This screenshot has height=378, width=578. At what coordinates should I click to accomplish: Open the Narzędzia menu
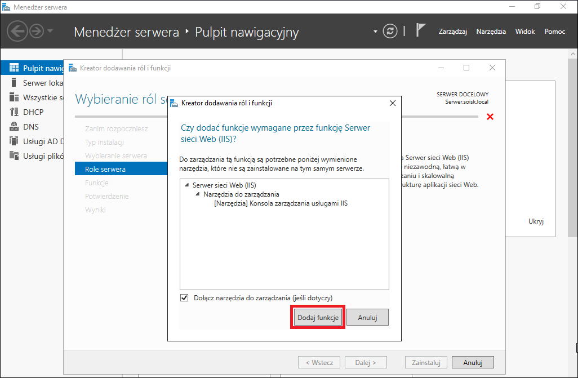(x=491, y=32)
